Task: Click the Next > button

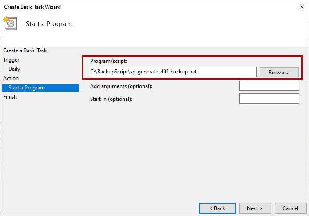Action: click(255, 208)
